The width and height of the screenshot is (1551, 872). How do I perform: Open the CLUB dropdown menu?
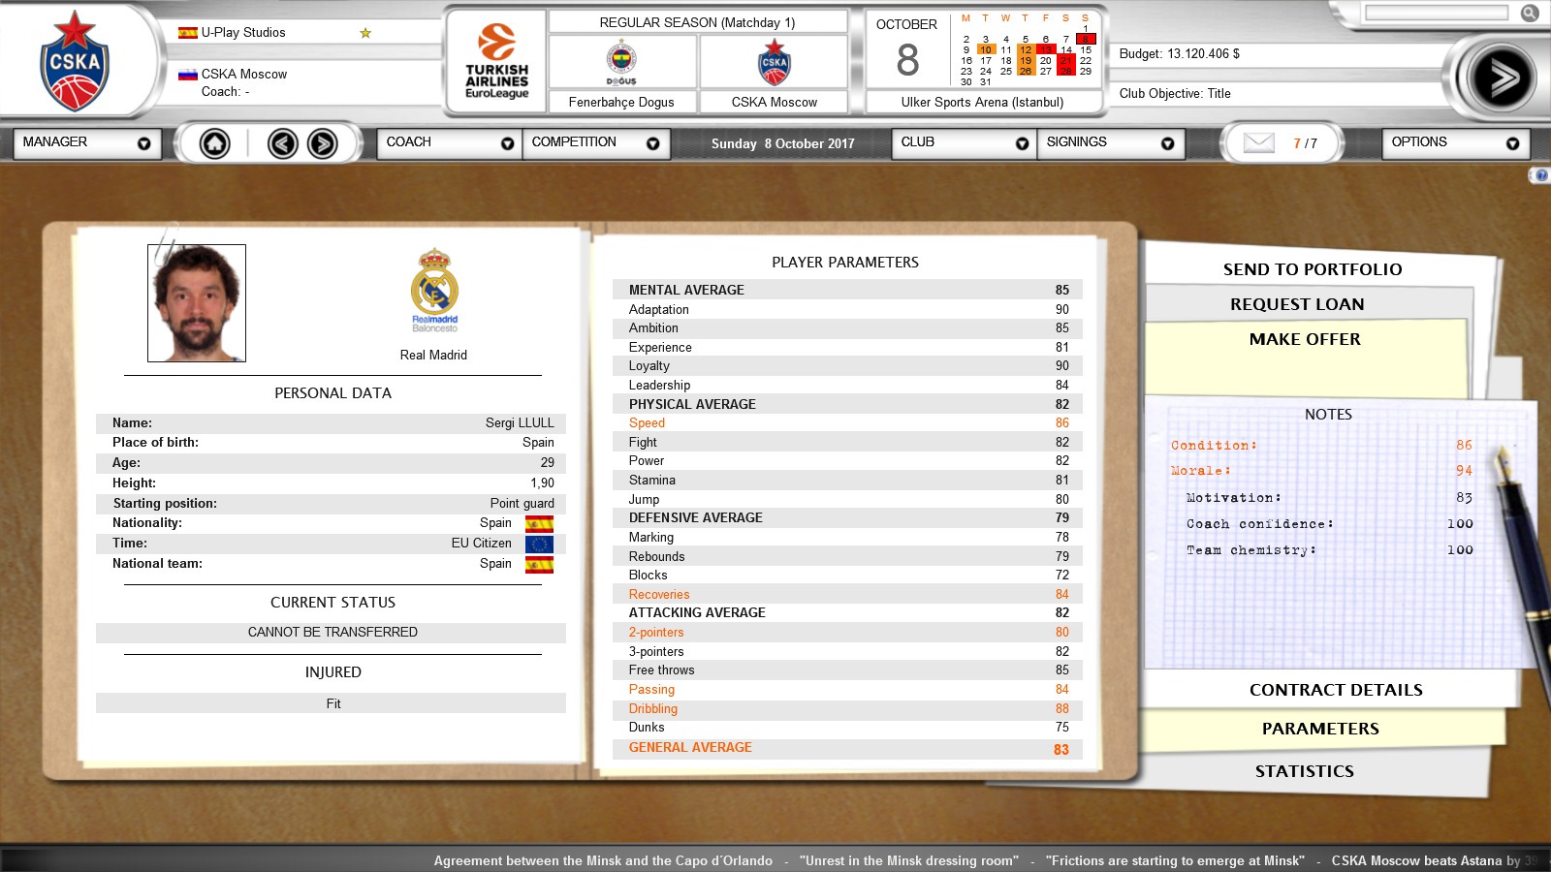pos(965,142)
